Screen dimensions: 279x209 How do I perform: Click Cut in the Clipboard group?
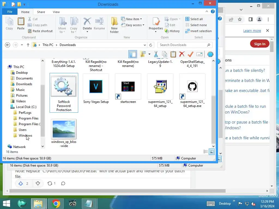coord(33,19)
